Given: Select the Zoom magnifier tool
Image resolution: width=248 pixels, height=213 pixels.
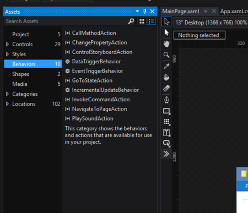Looking at the screenshot, I should (166, 55).
